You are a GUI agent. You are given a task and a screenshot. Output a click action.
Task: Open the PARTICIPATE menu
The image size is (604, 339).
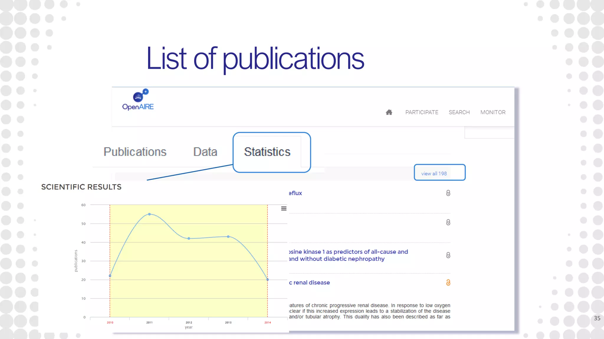pyautogui.click(x=422, y=112)
